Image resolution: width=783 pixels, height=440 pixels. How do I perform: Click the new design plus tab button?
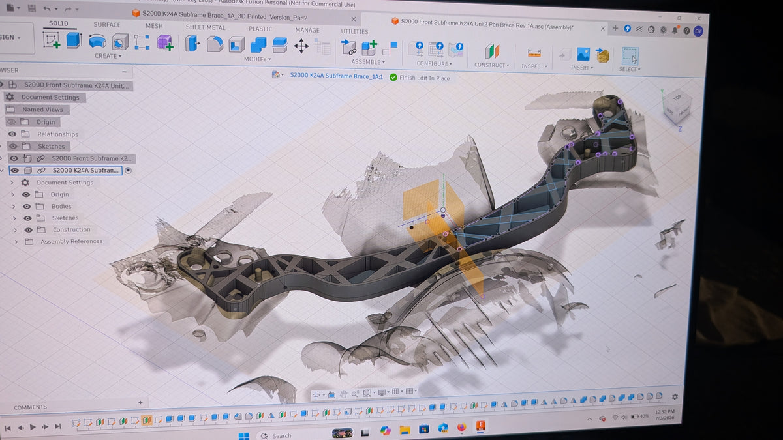point(615,28)
